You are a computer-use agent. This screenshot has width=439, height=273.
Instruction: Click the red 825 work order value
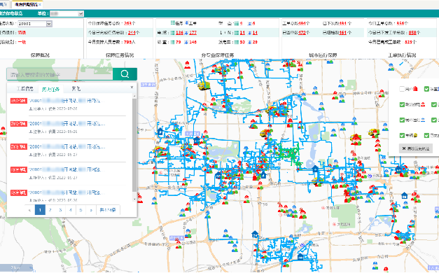[x=409, y=42]
